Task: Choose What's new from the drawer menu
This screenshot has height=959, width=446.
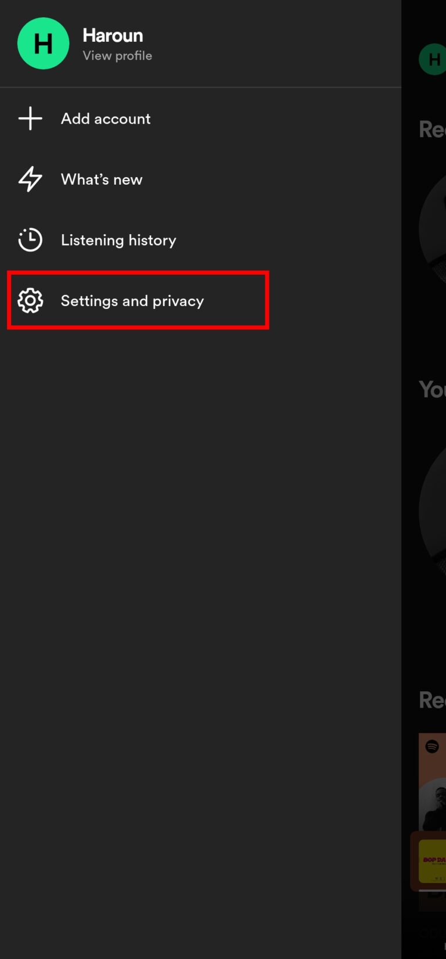Action: (x=102, y=179)
